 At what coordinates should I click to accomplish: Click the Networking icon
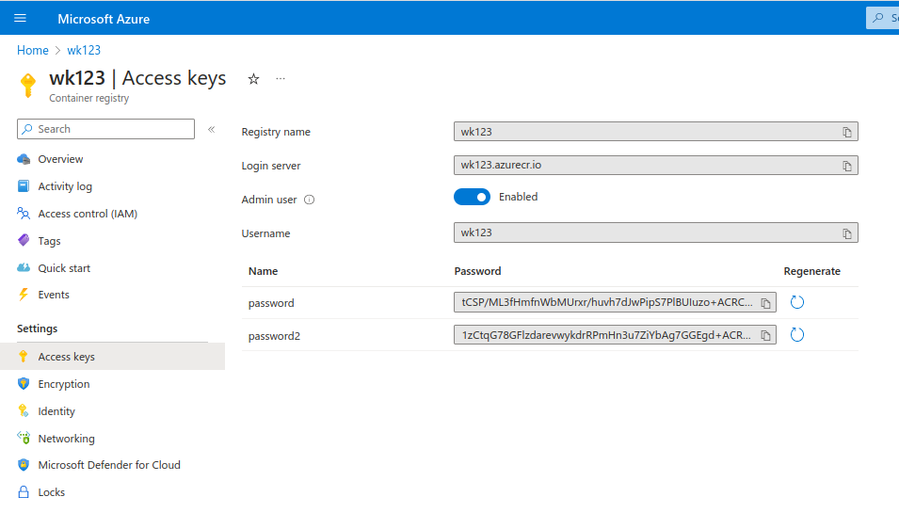coord(24,438)
